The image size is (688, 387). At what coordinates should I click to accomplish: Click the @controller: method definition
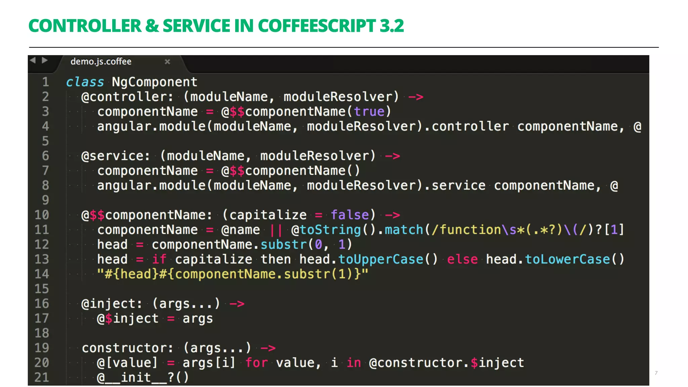click(127, 97)
